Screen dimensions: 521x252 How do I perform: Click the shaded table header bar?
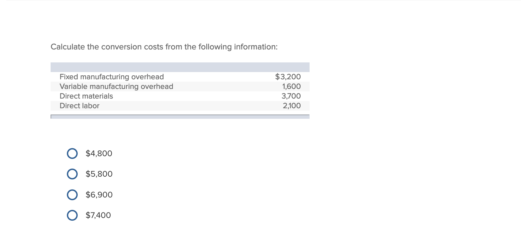click(180, 66)
